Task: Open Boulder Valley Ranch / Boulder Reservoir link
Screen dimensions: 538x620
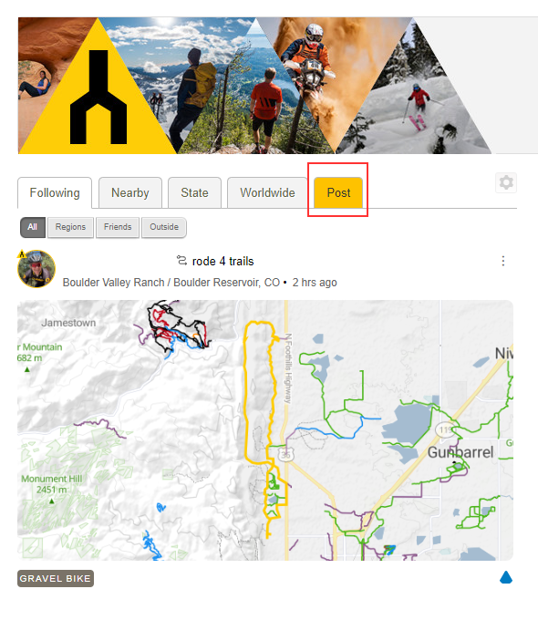Action: [x=171, y=283]
